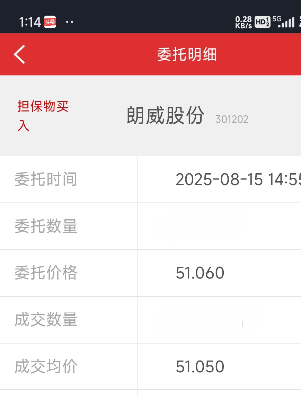Open the 朗威股份 stock name
The width and height of the screenshot is (301, 397).
point(166,115)
